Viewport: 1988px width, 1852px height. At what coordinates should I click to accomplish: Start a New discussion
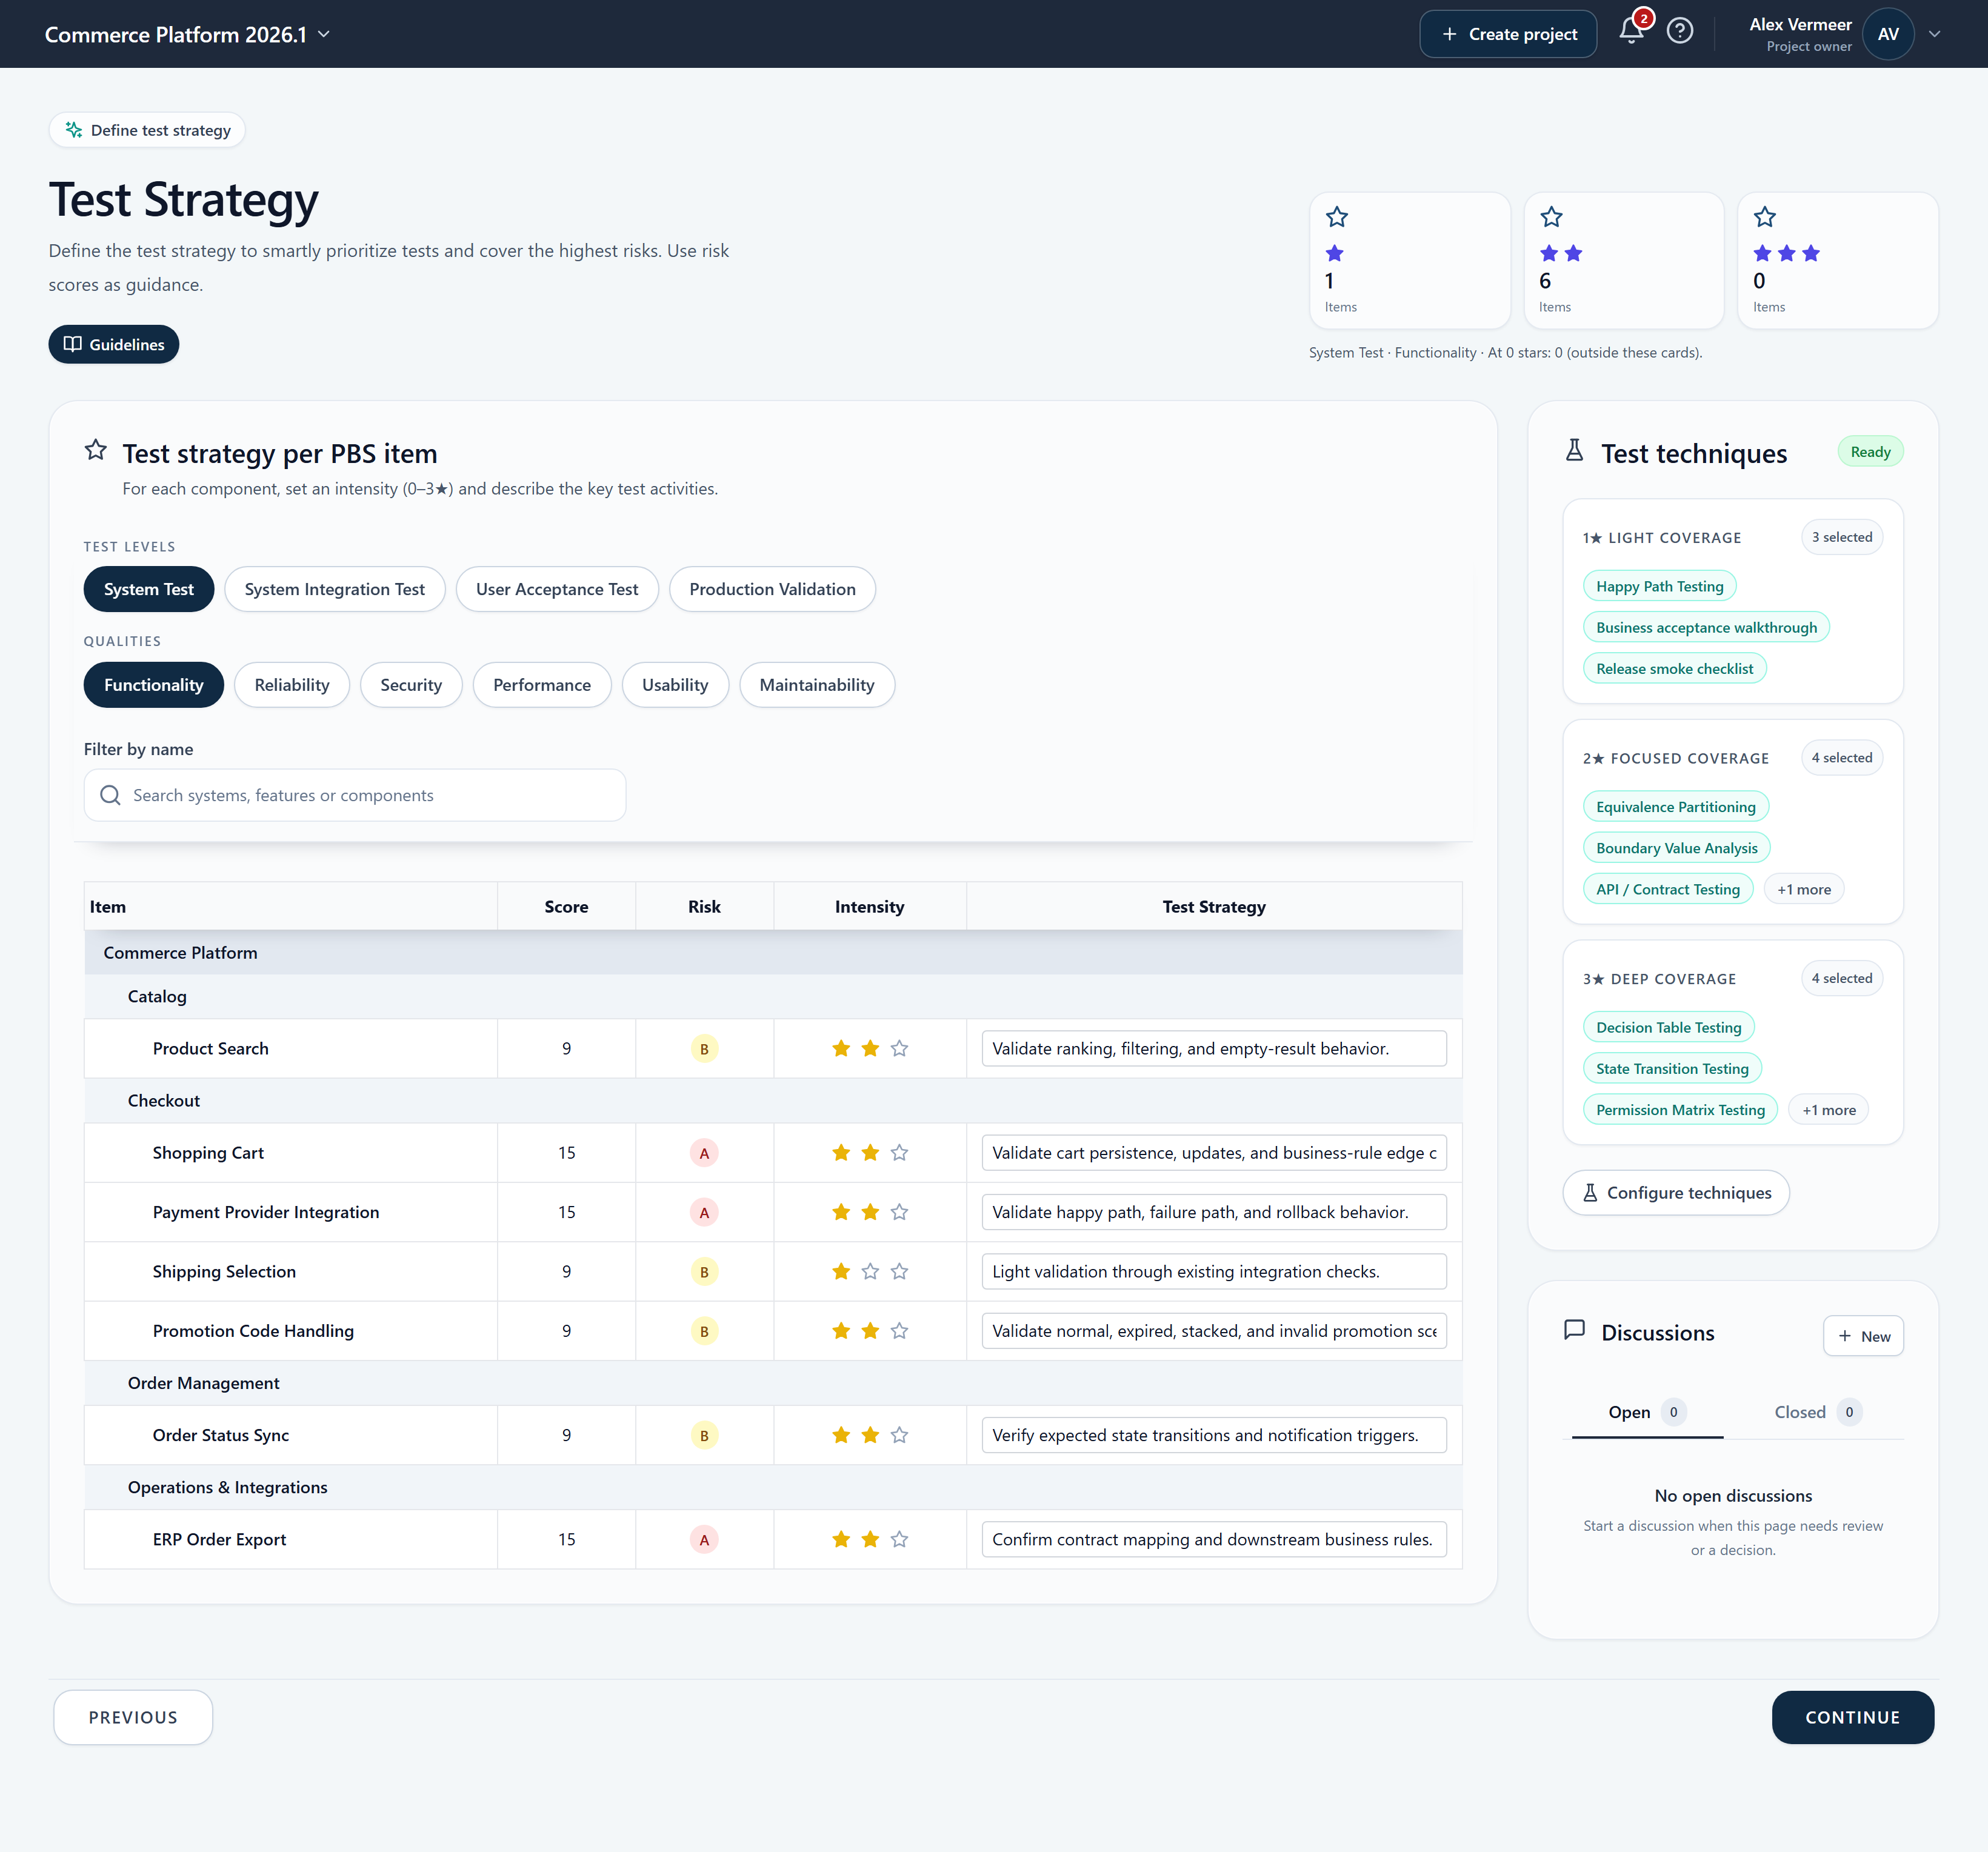tap(1863, 1336)
